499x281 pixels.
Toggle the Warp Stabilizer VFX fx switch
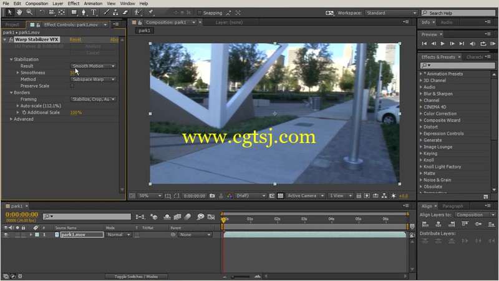(11, 39)
